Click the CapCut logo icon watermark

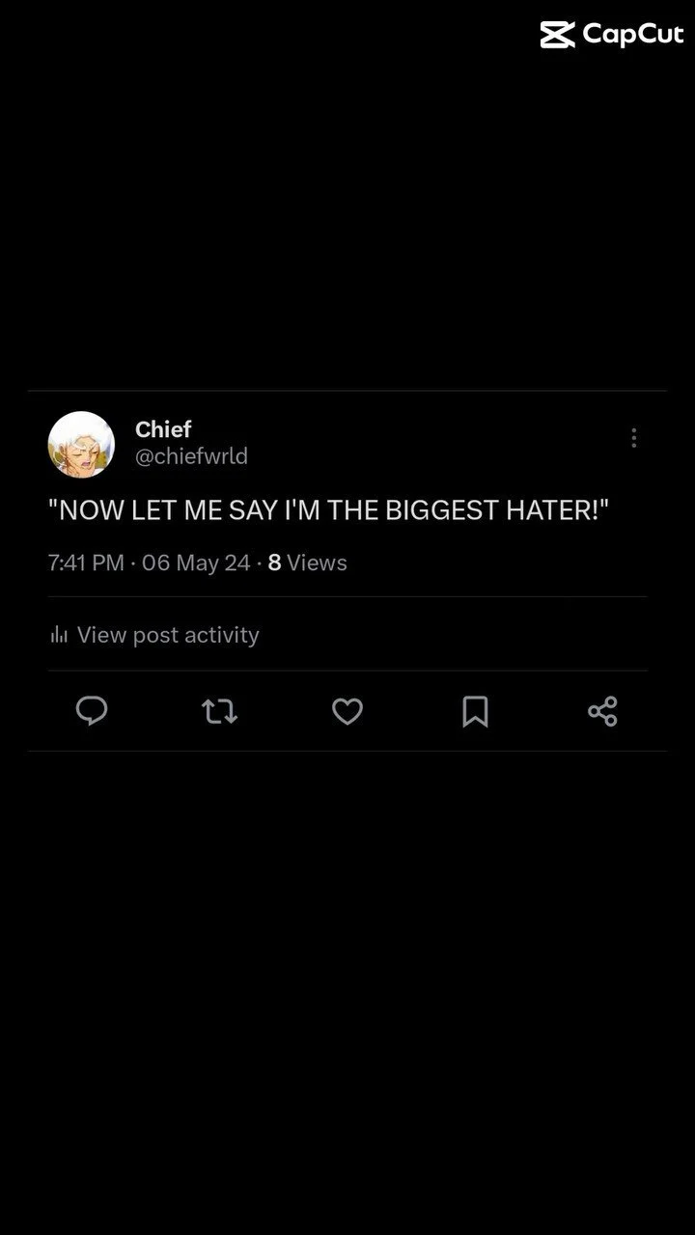[557, 35]
